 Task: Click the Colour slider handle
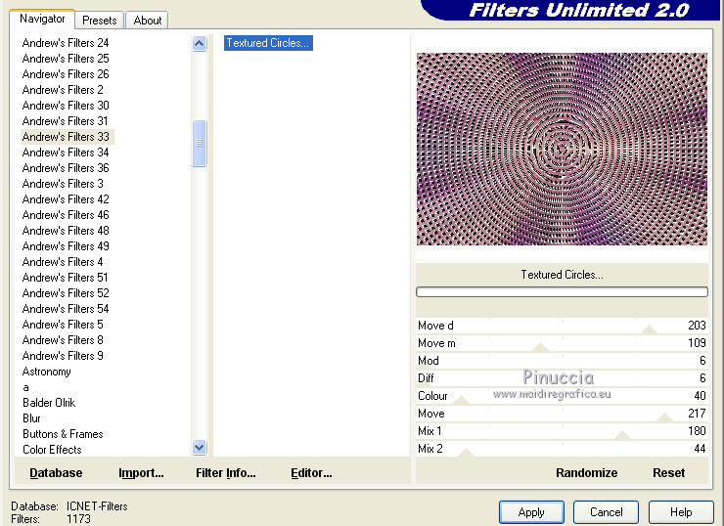tap(461, 400)
